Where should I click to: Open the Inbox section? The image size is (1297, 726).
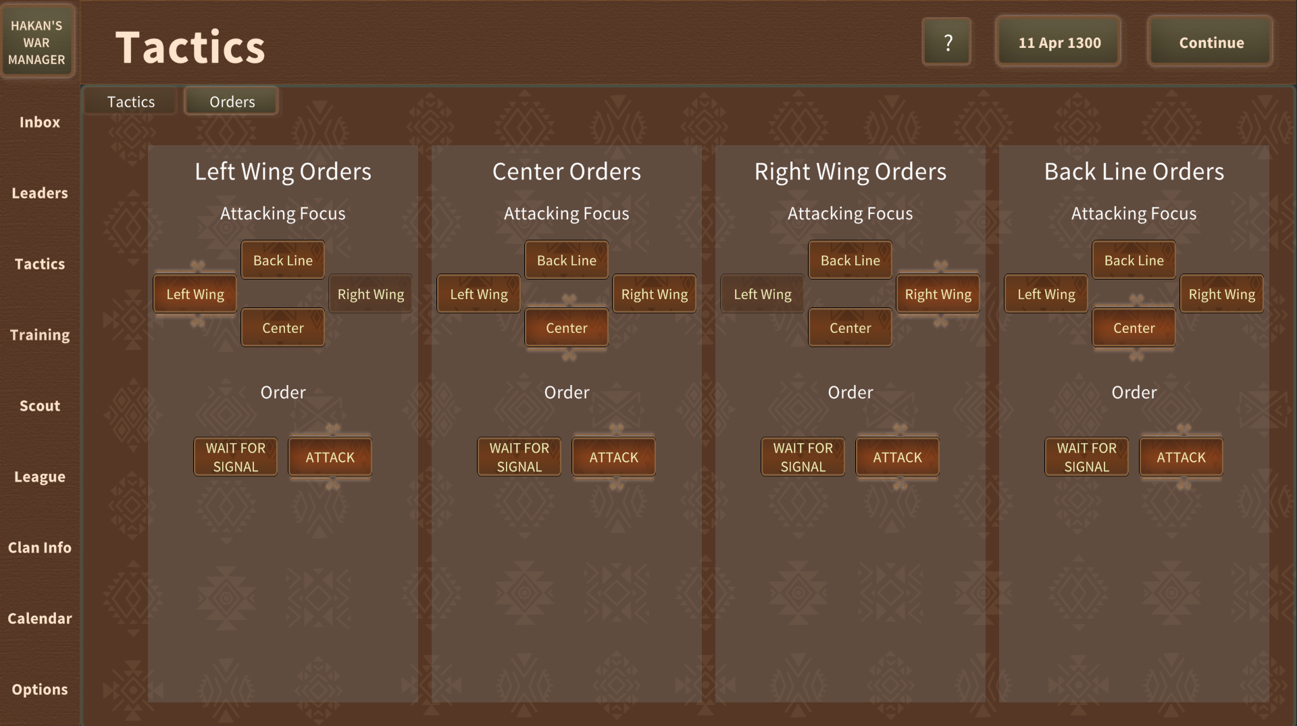click(x=39, y=122)
